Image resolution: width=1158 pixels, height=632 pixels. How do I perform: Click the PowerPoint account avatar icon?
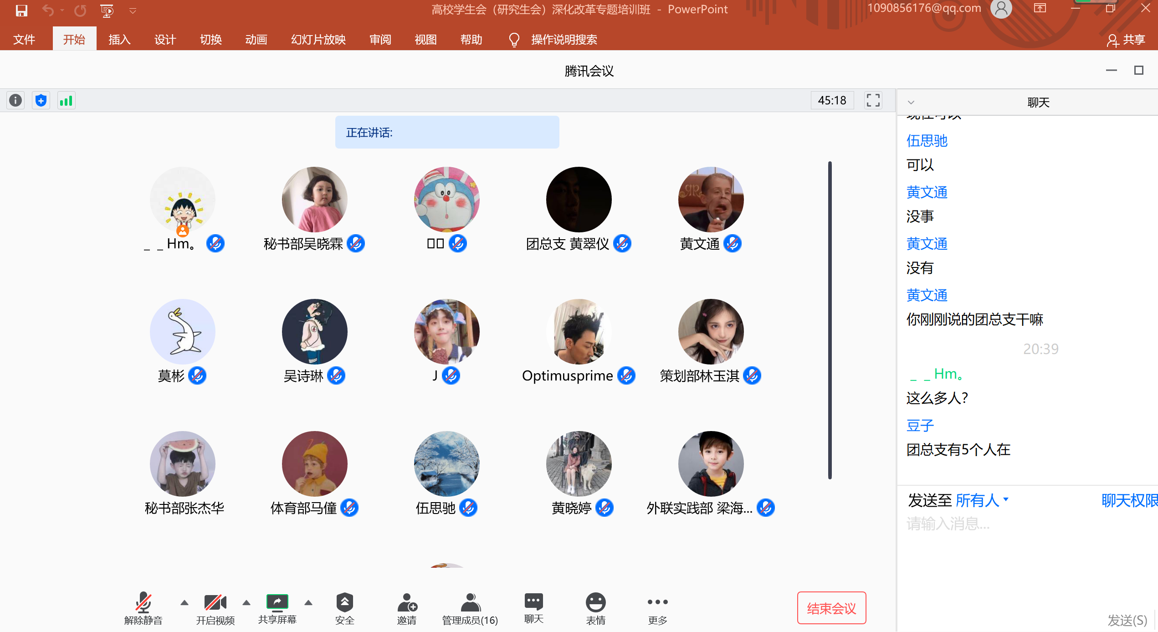1001,8
